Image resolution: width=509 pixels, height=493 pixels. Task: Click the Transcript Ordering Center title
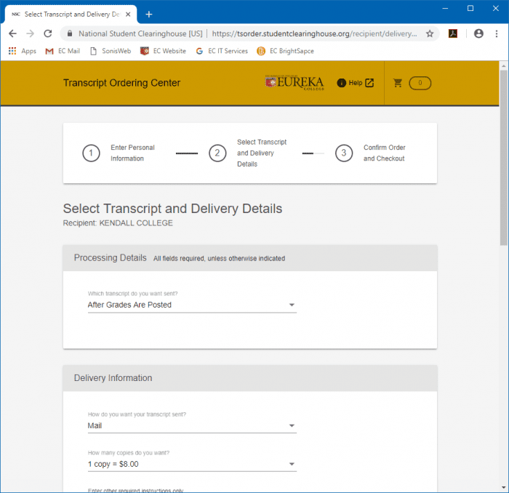point(121,83)
